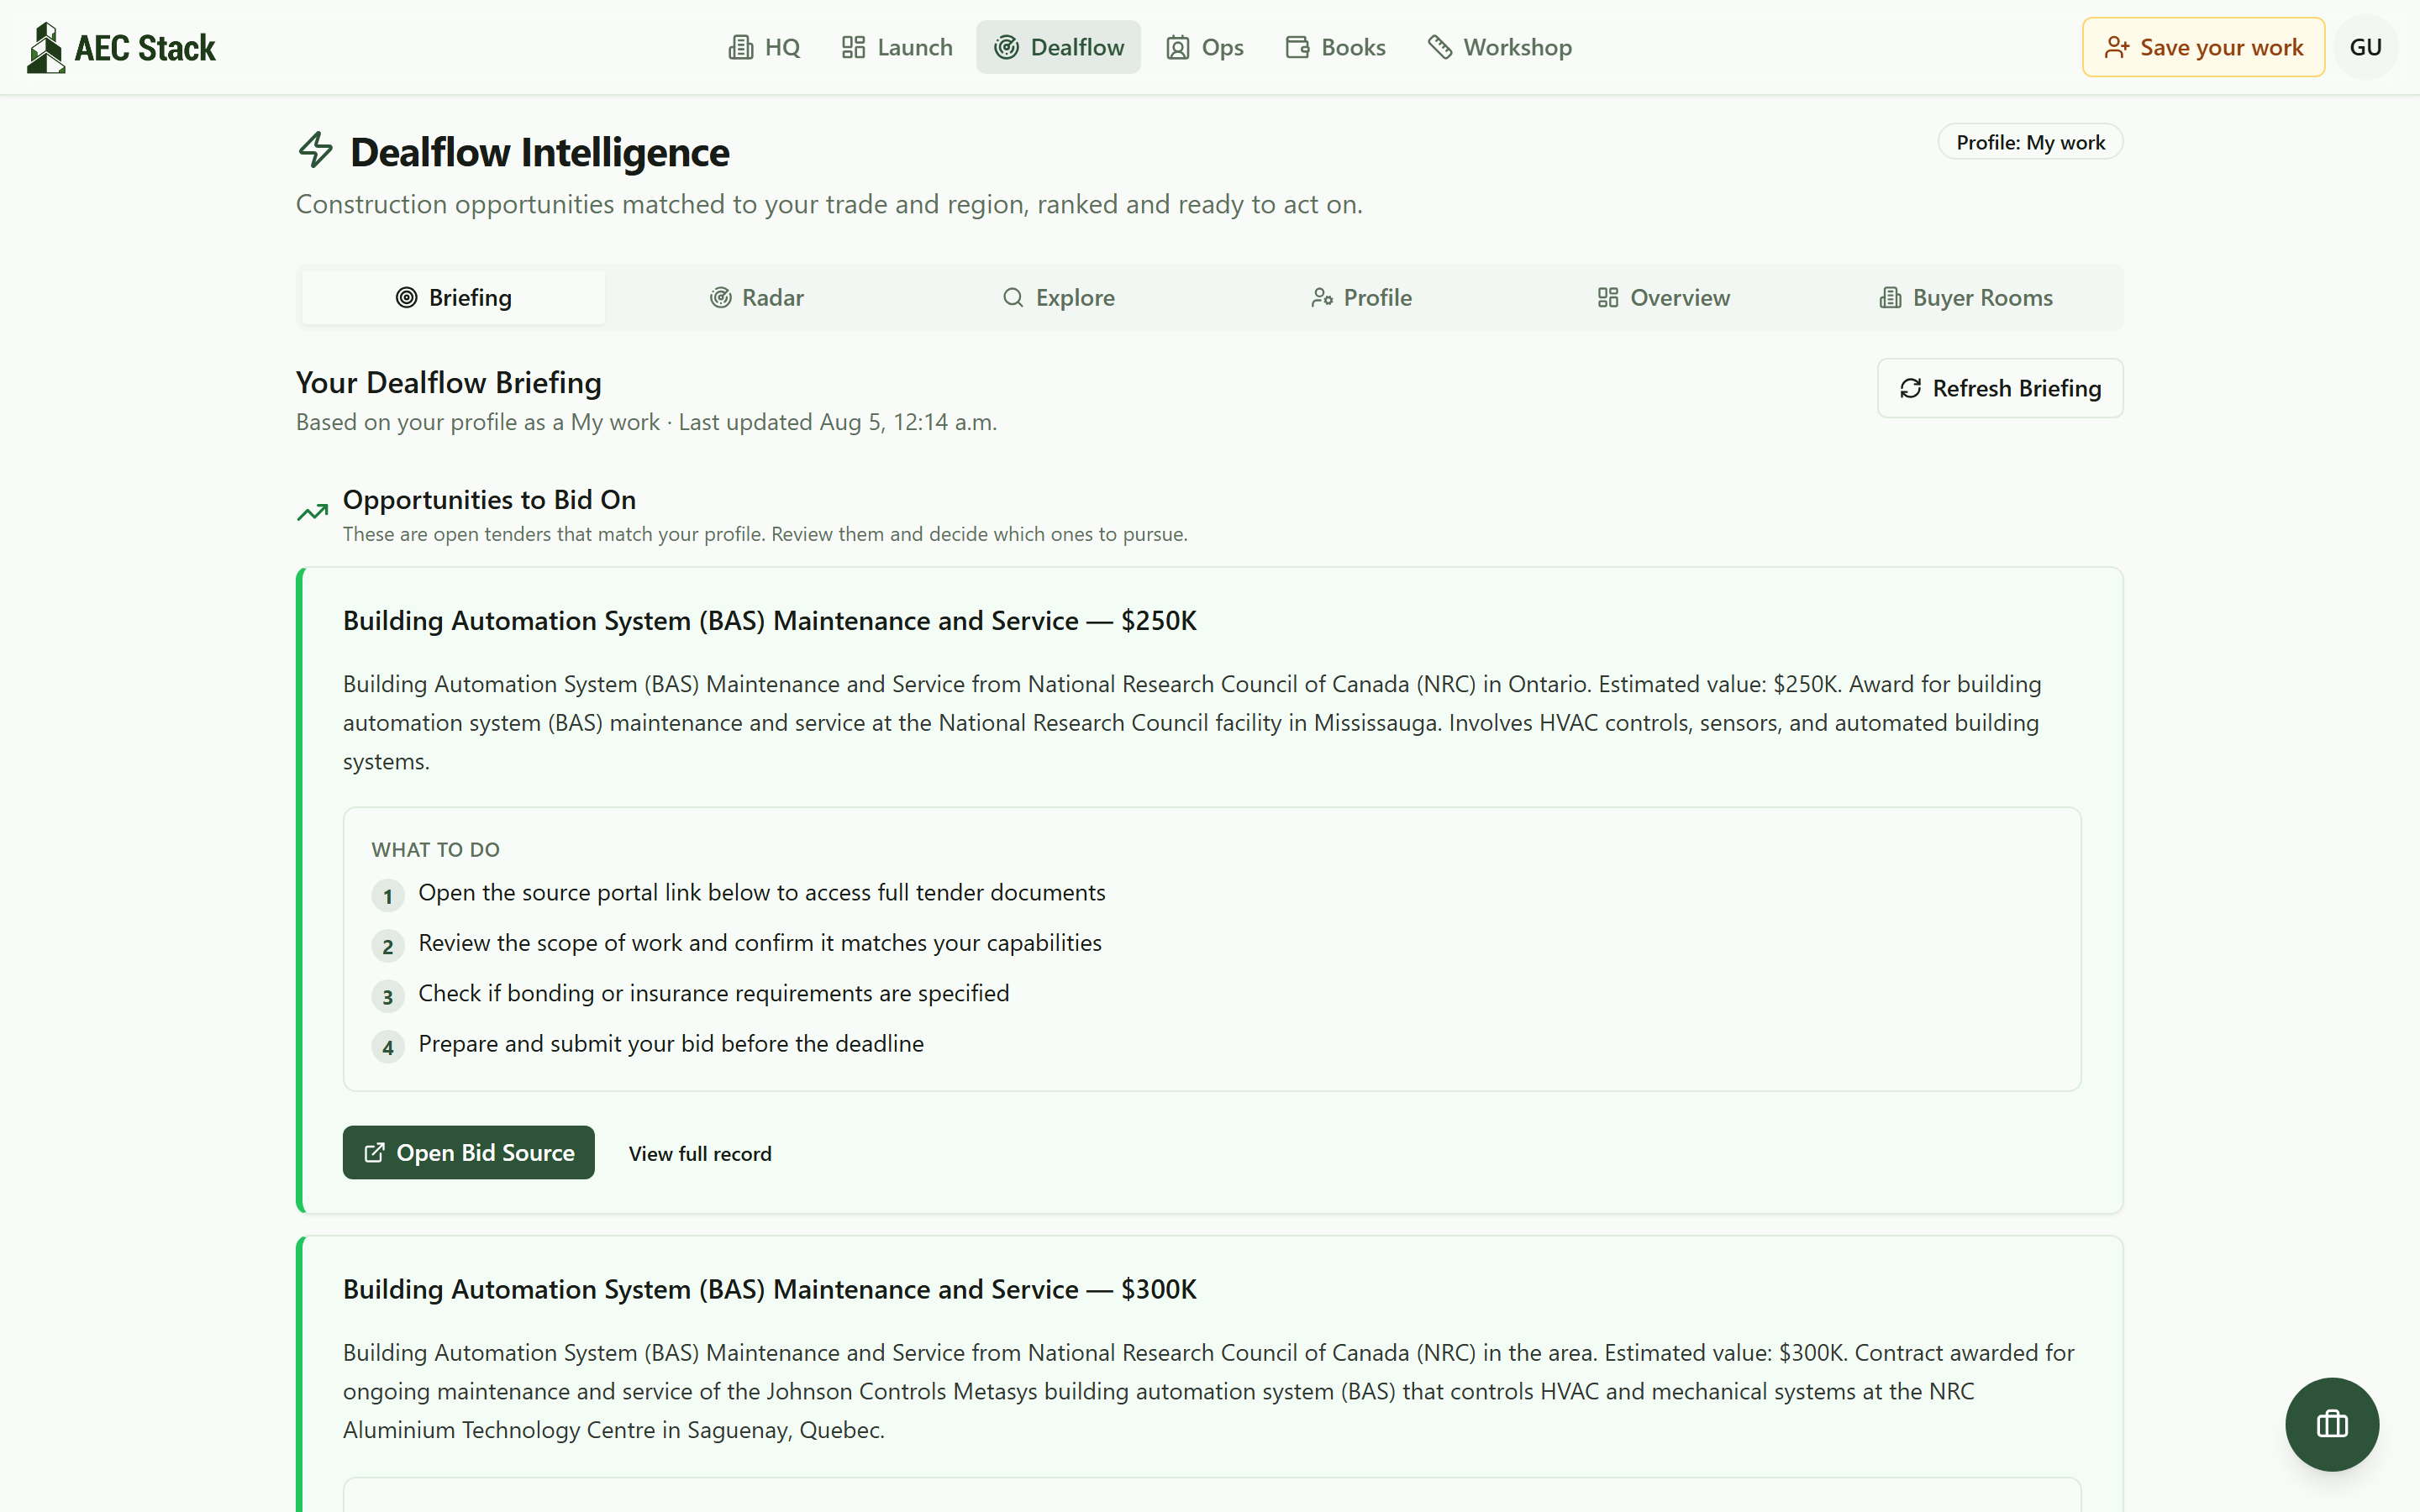Click the Overview grid icon

[1608, 297]
